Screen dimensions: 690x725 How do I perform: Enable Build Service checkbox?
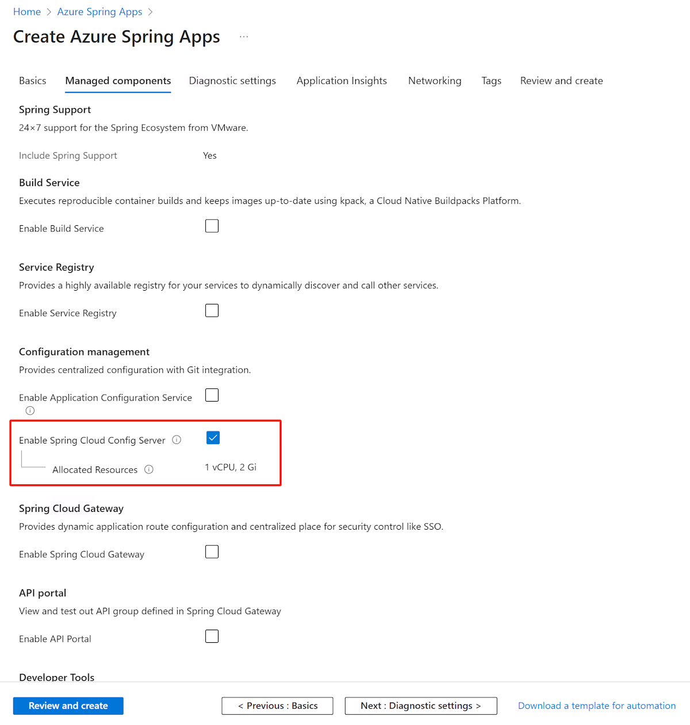pyautogui.click(x=212, y=226)
